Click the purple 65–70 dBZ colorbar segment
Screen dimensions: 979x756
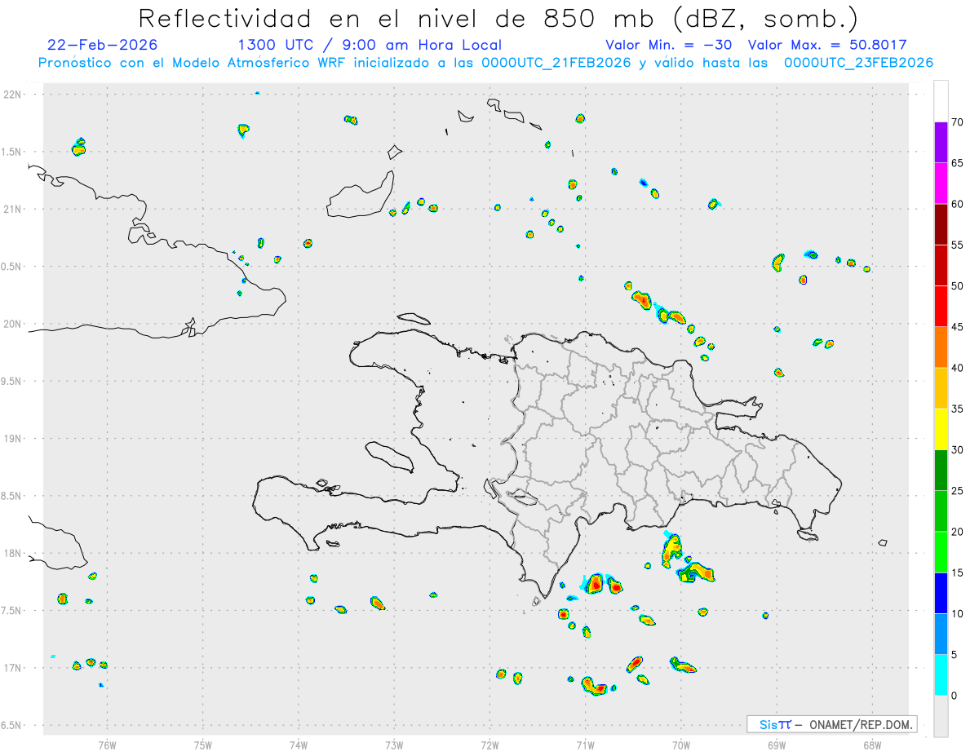pyautogui.click(x=941, y=143)
